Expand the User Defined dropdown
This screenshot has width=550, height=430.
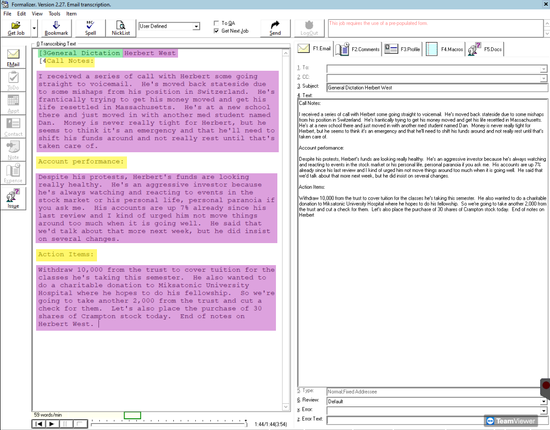pos(196,27)
